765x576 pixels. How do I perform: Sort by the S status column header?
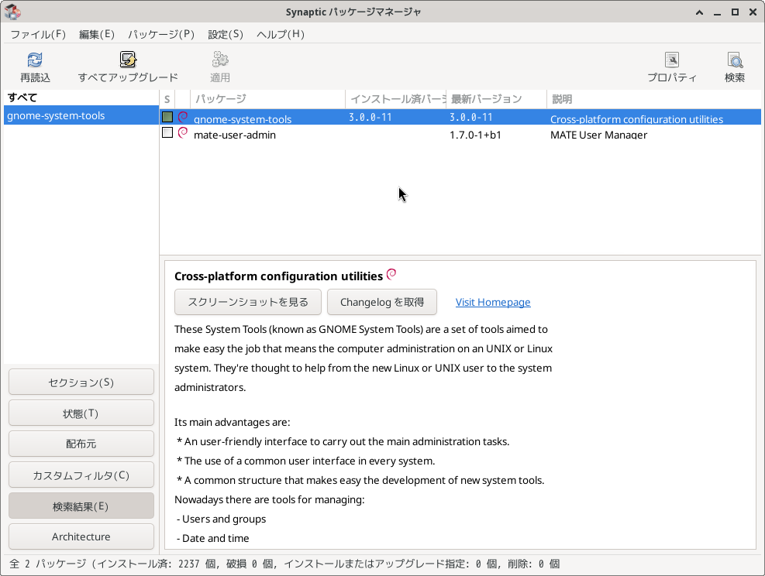[x=167, y=99]
